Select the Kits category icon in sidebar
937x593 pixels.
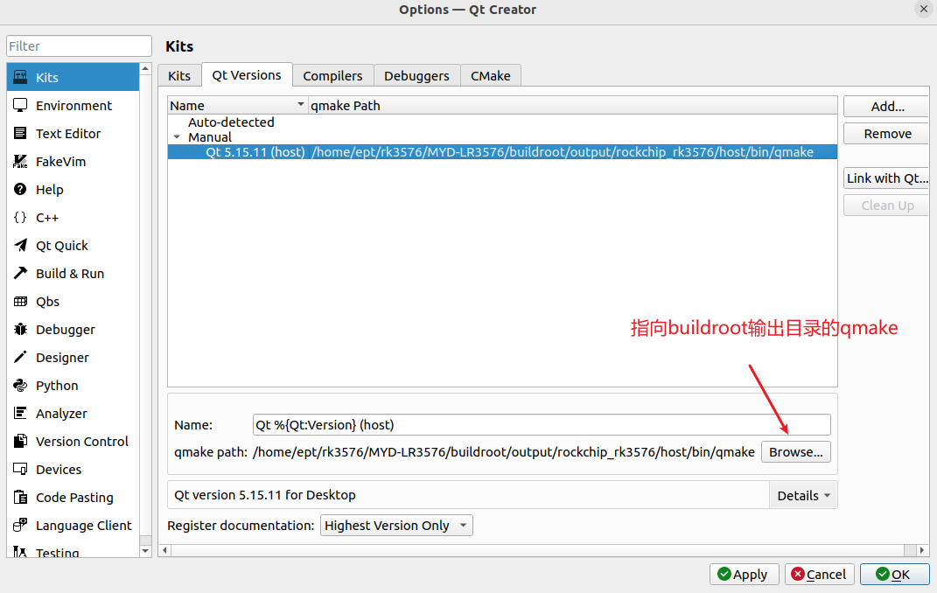(20, 77)
